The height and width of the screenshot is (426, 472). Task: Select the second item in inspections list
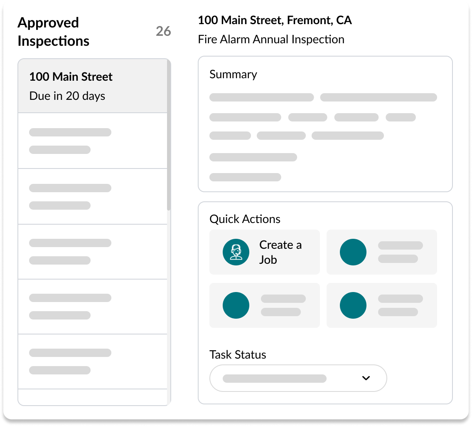[92, 141]
